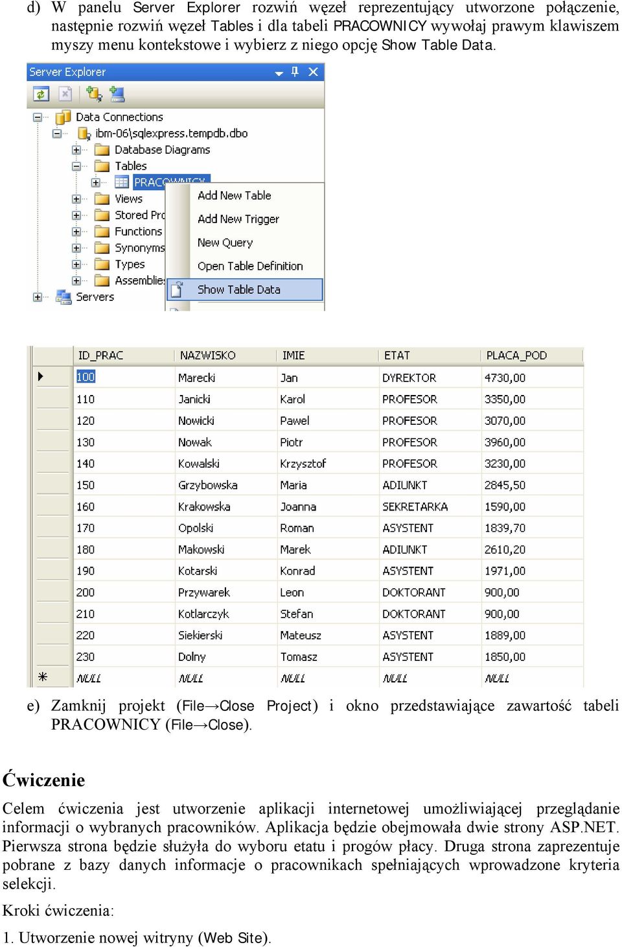Choose New Query from context menu
The width and height of the screenshot is (622, 947).
tap(245, 243)
